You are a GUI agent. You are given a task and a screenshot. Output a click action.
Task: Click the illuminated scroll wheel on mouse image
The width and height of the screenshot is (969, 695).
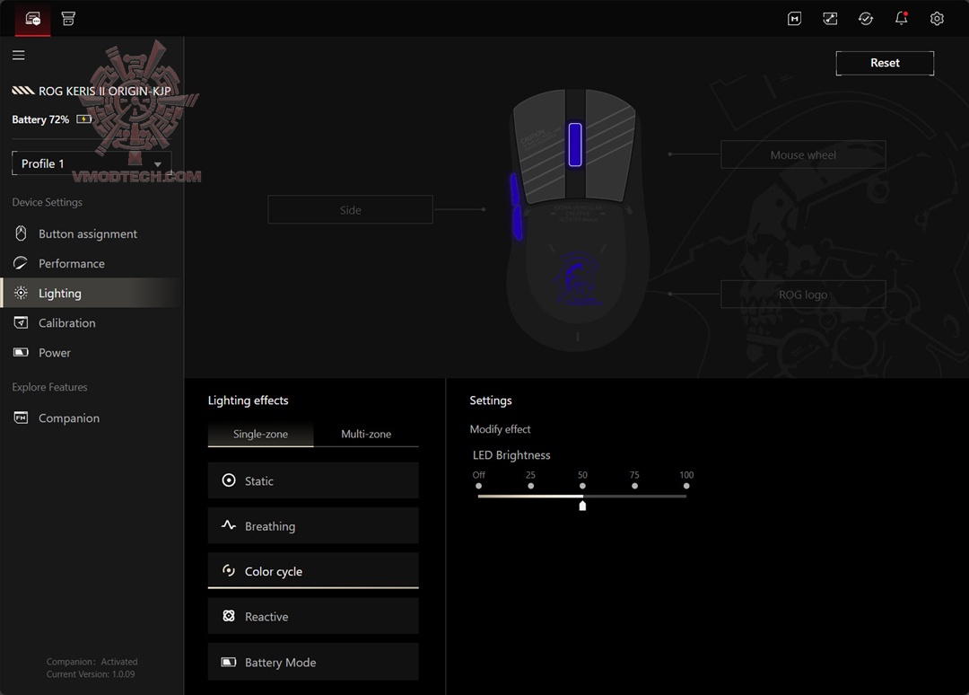tap(575, 145)
